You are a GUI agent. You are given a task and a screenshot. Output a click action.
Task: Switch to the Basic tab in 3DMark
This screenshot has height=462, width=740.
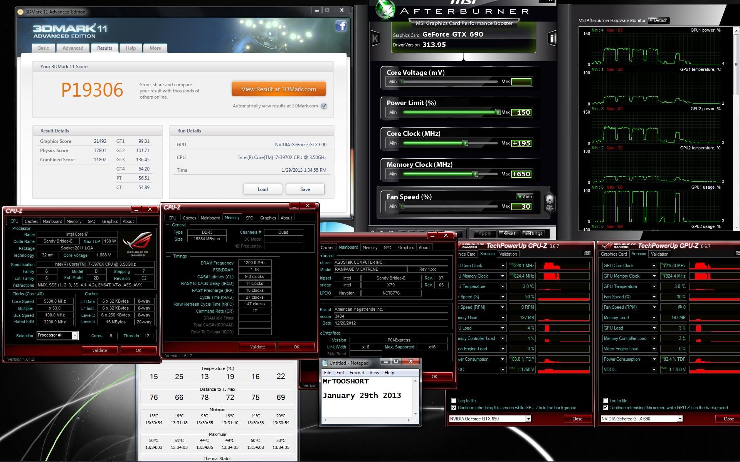44,48
